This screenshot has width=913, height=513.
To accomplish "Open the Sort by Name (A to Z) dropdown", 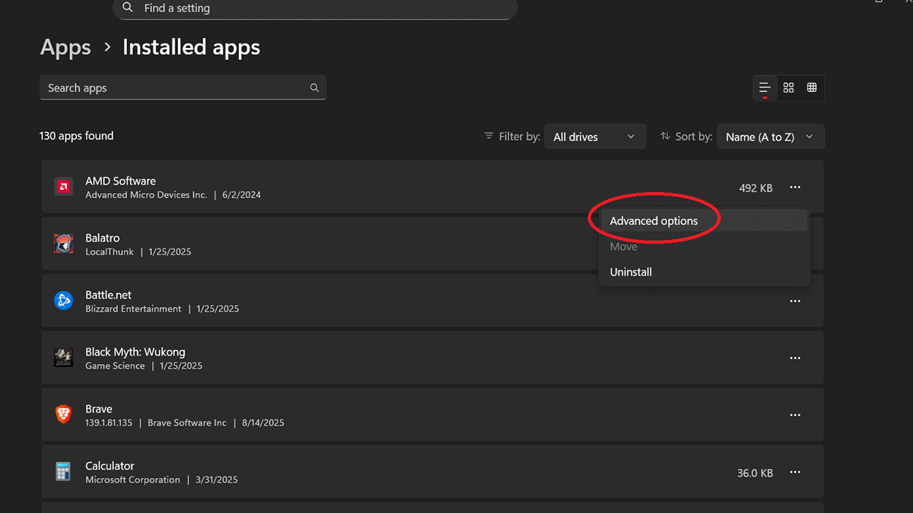I will (771, 137).
